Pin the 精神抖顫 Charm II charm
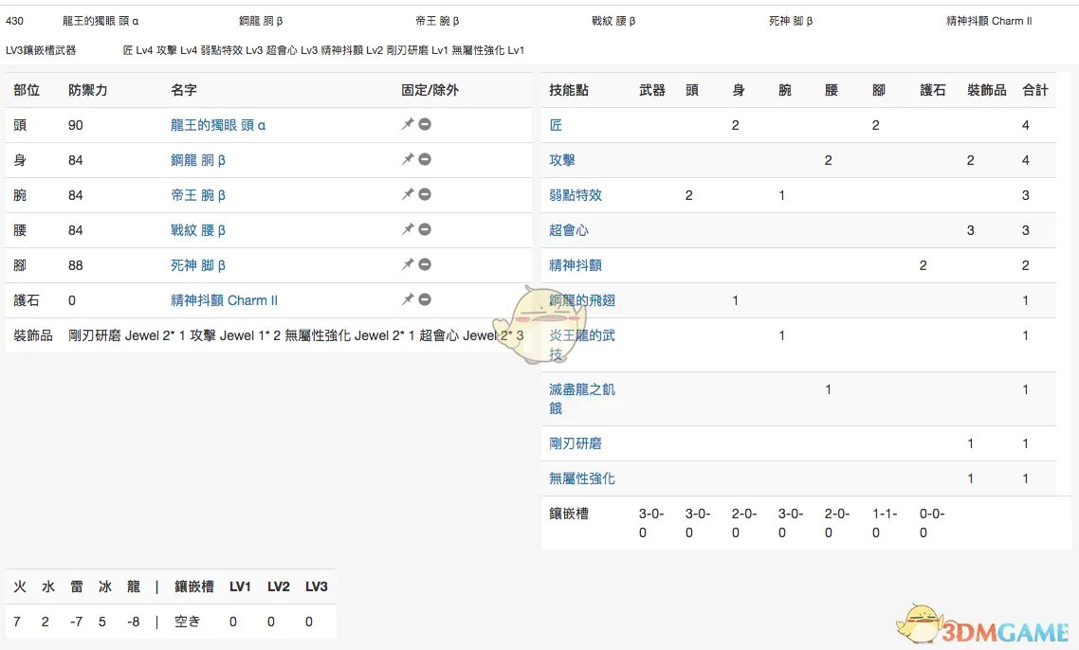This screenshot has width=1079, height=650. point(408,299)
